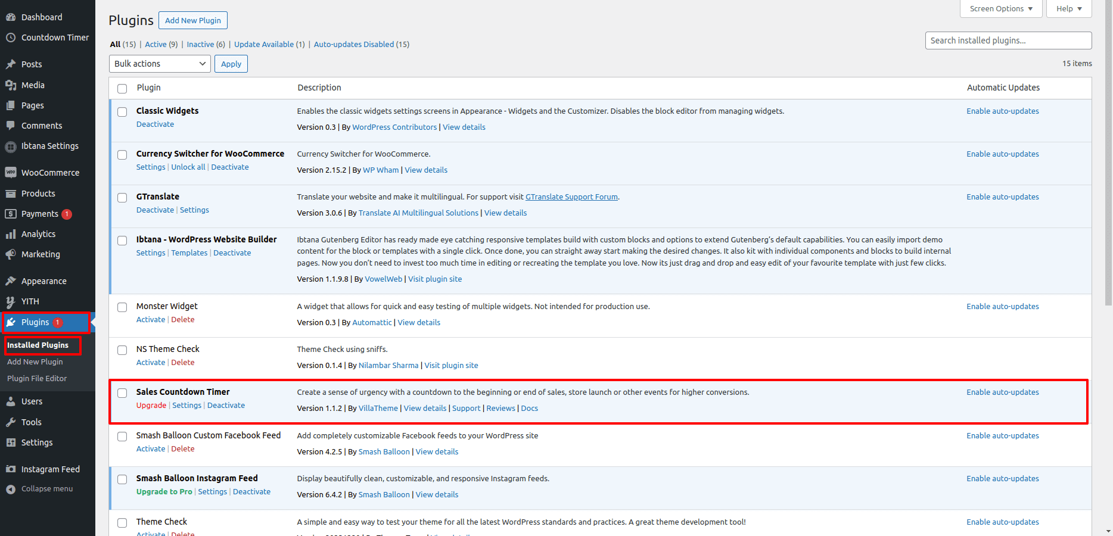Viewport: 1113px width, 536px height.
Task: Filter plugins by Inactive tab
Action: coord(200,44)
